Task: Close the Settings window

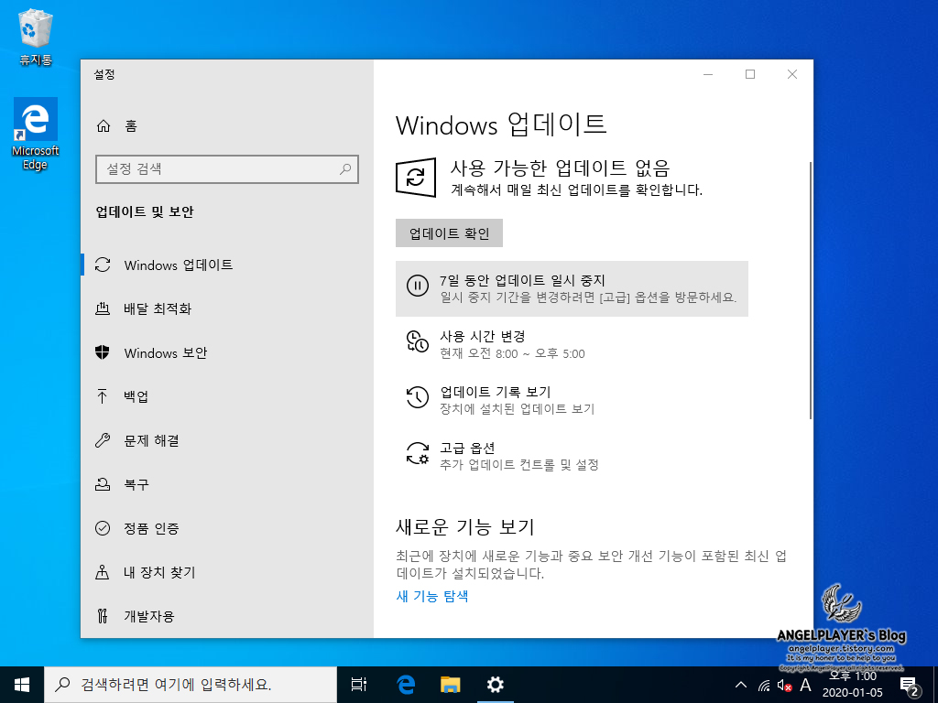Action: [792, 74]
